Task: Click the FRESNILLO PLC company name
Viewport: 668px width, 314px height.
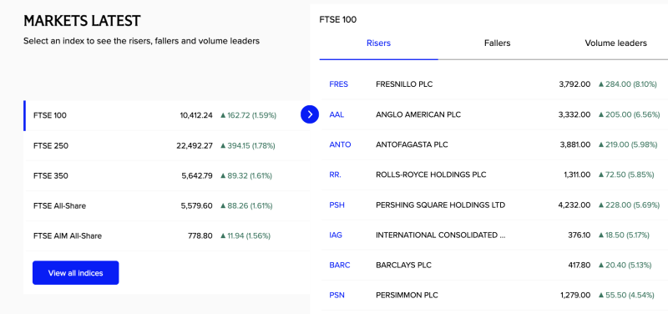Action: click(x=404, y=84)
